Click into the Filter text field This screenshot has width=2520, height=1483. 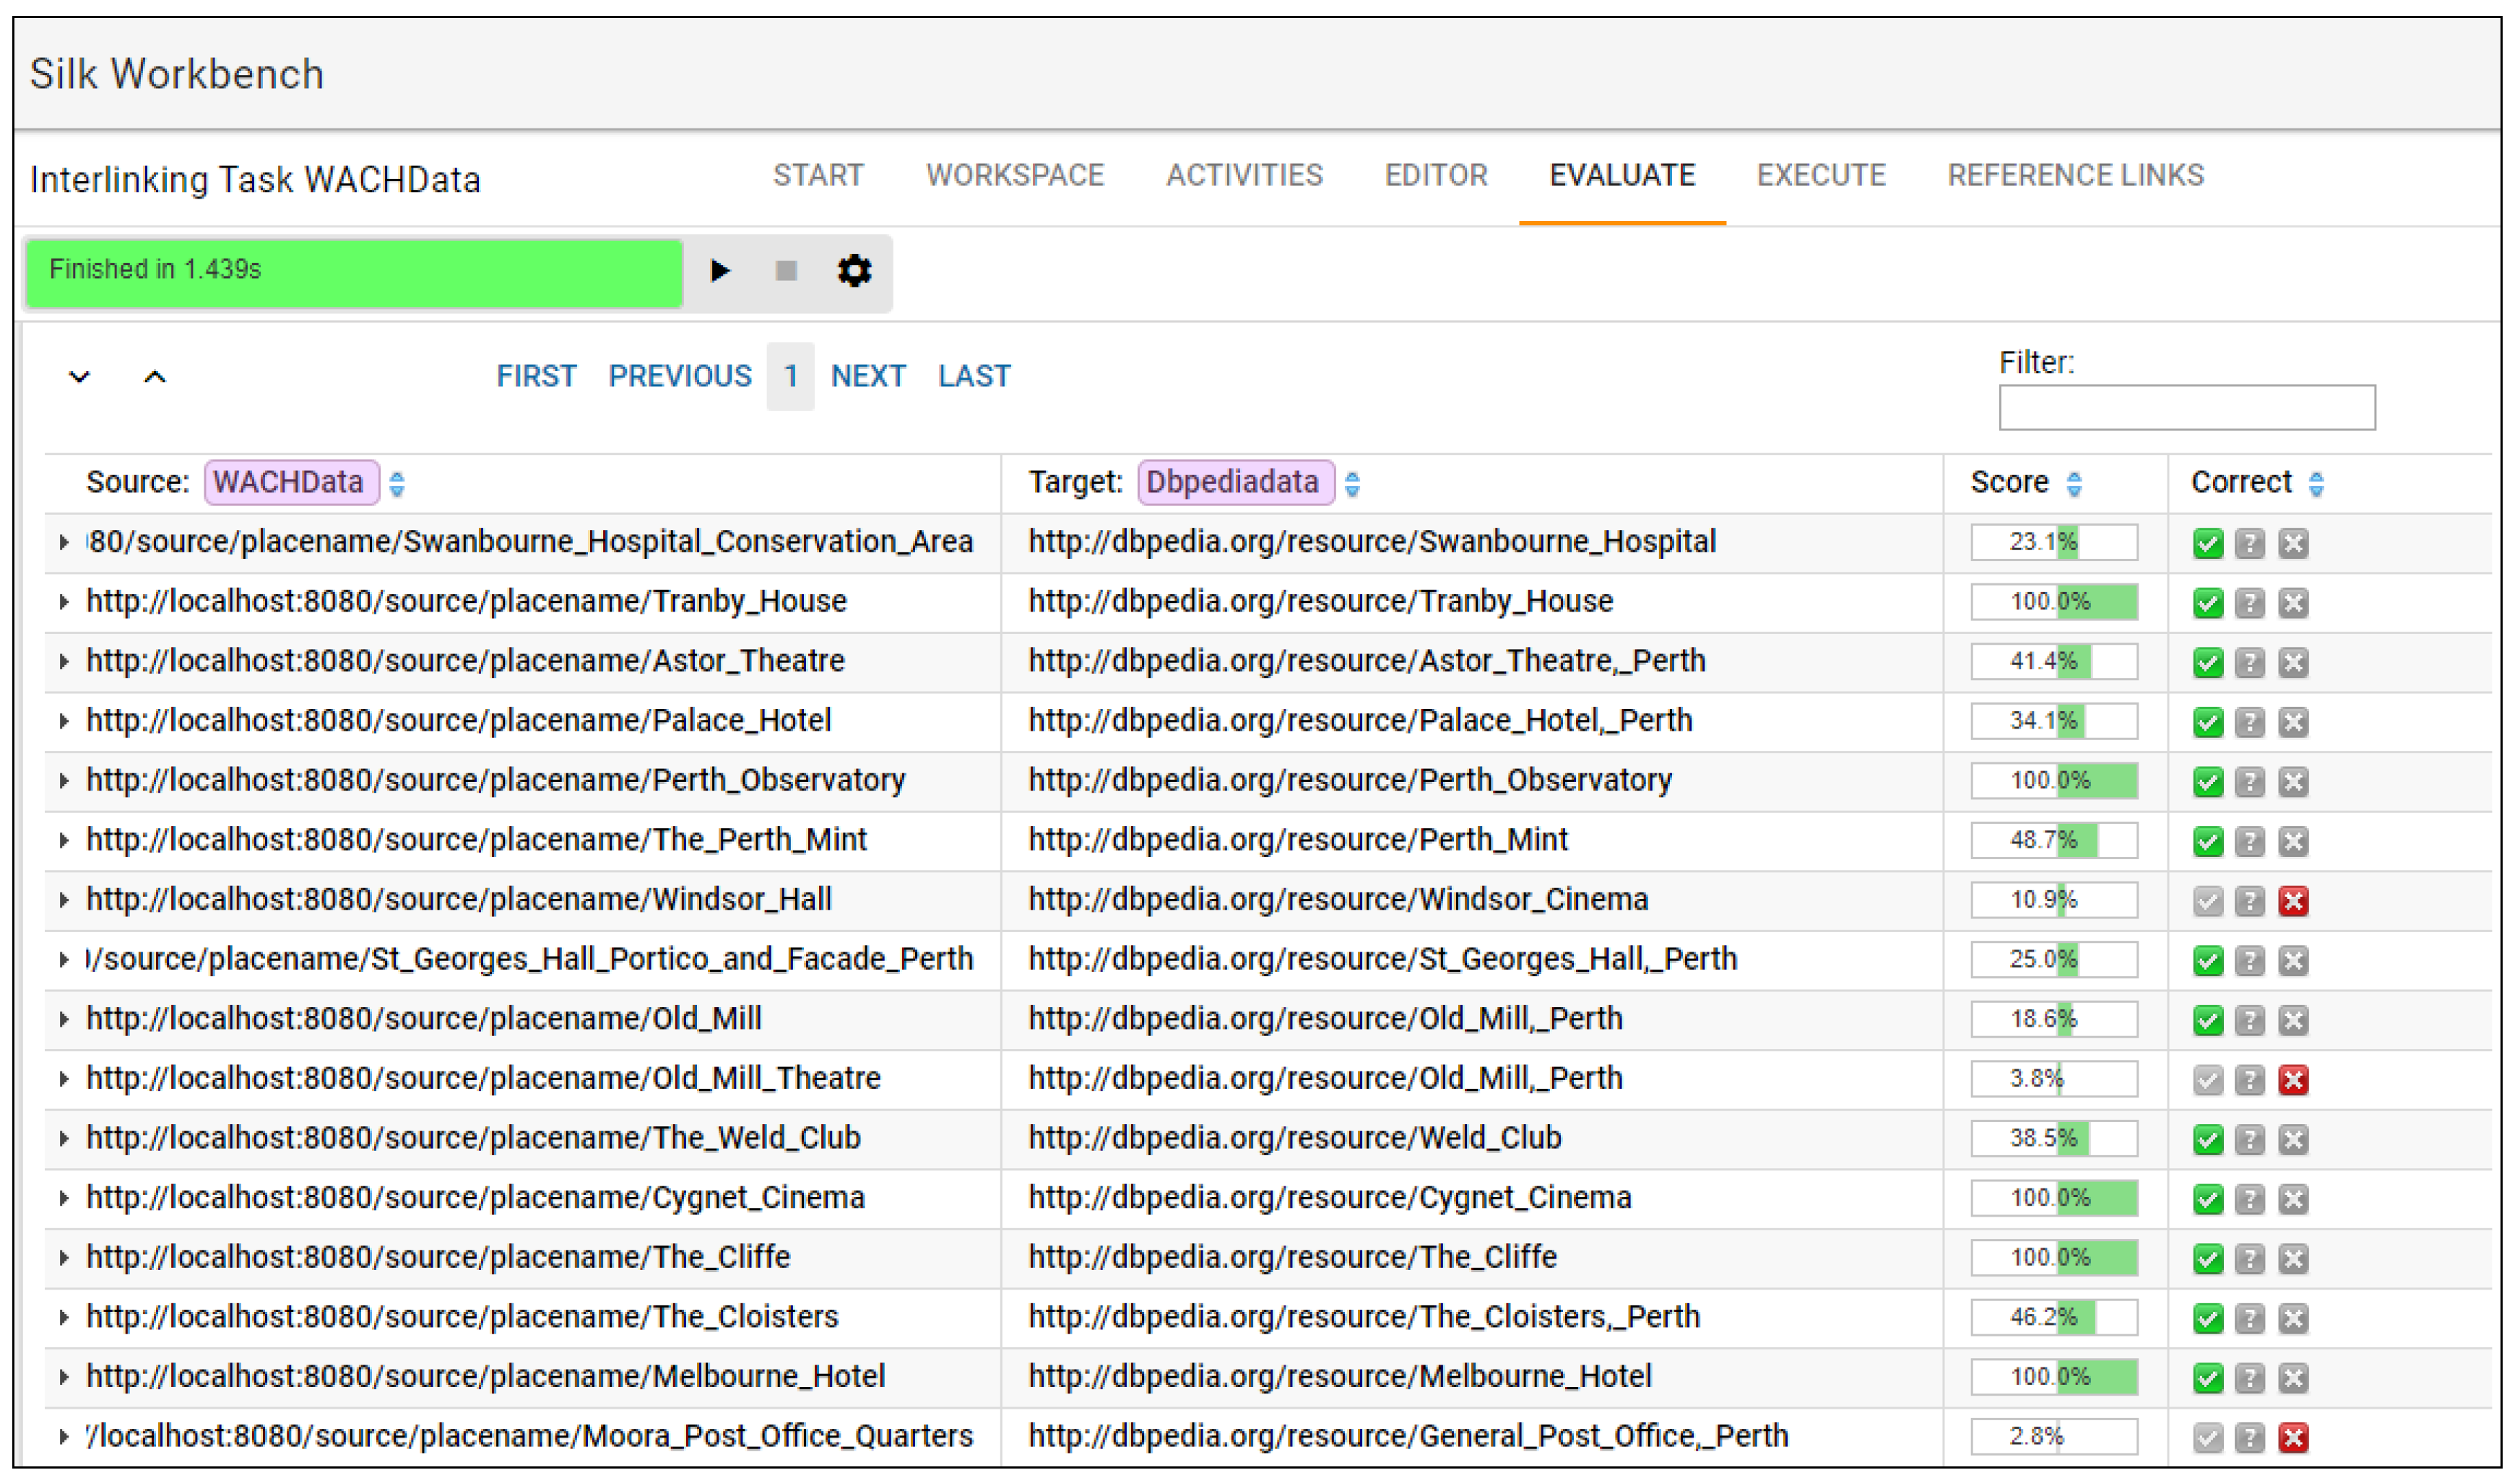click(2187, 408)
